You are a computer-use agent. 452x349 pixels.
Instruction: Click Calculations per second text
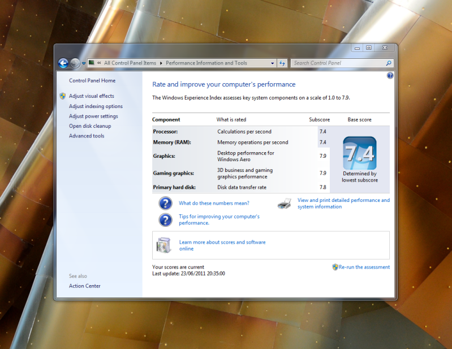[244, 132]
